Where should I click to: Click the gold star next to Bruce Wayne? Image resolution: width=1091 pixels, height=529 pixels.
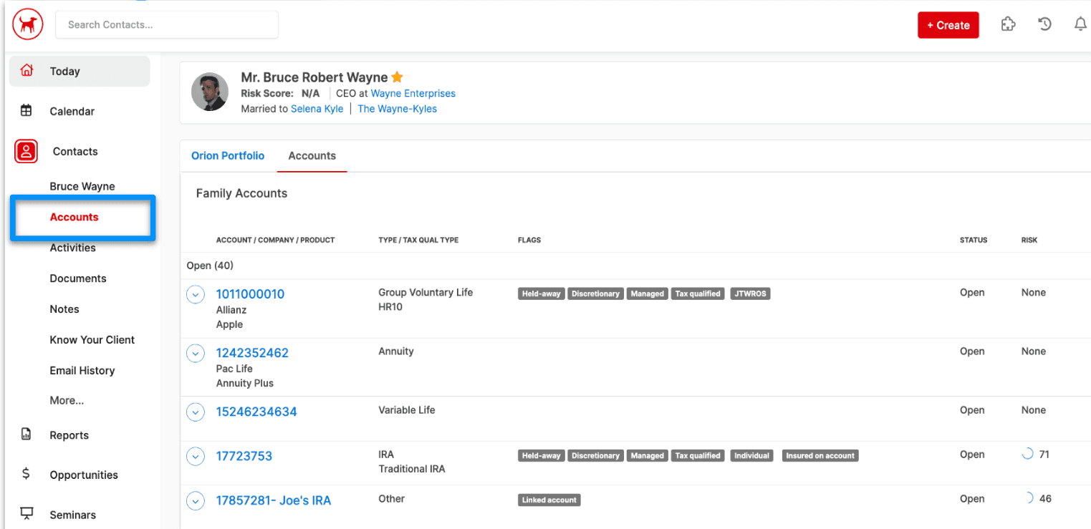398,77
